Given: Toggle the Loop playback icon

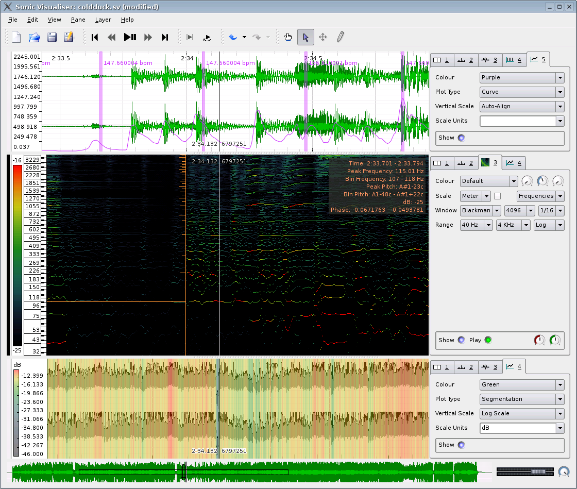Looking at the screenshot, I should (x=207, y=37).
